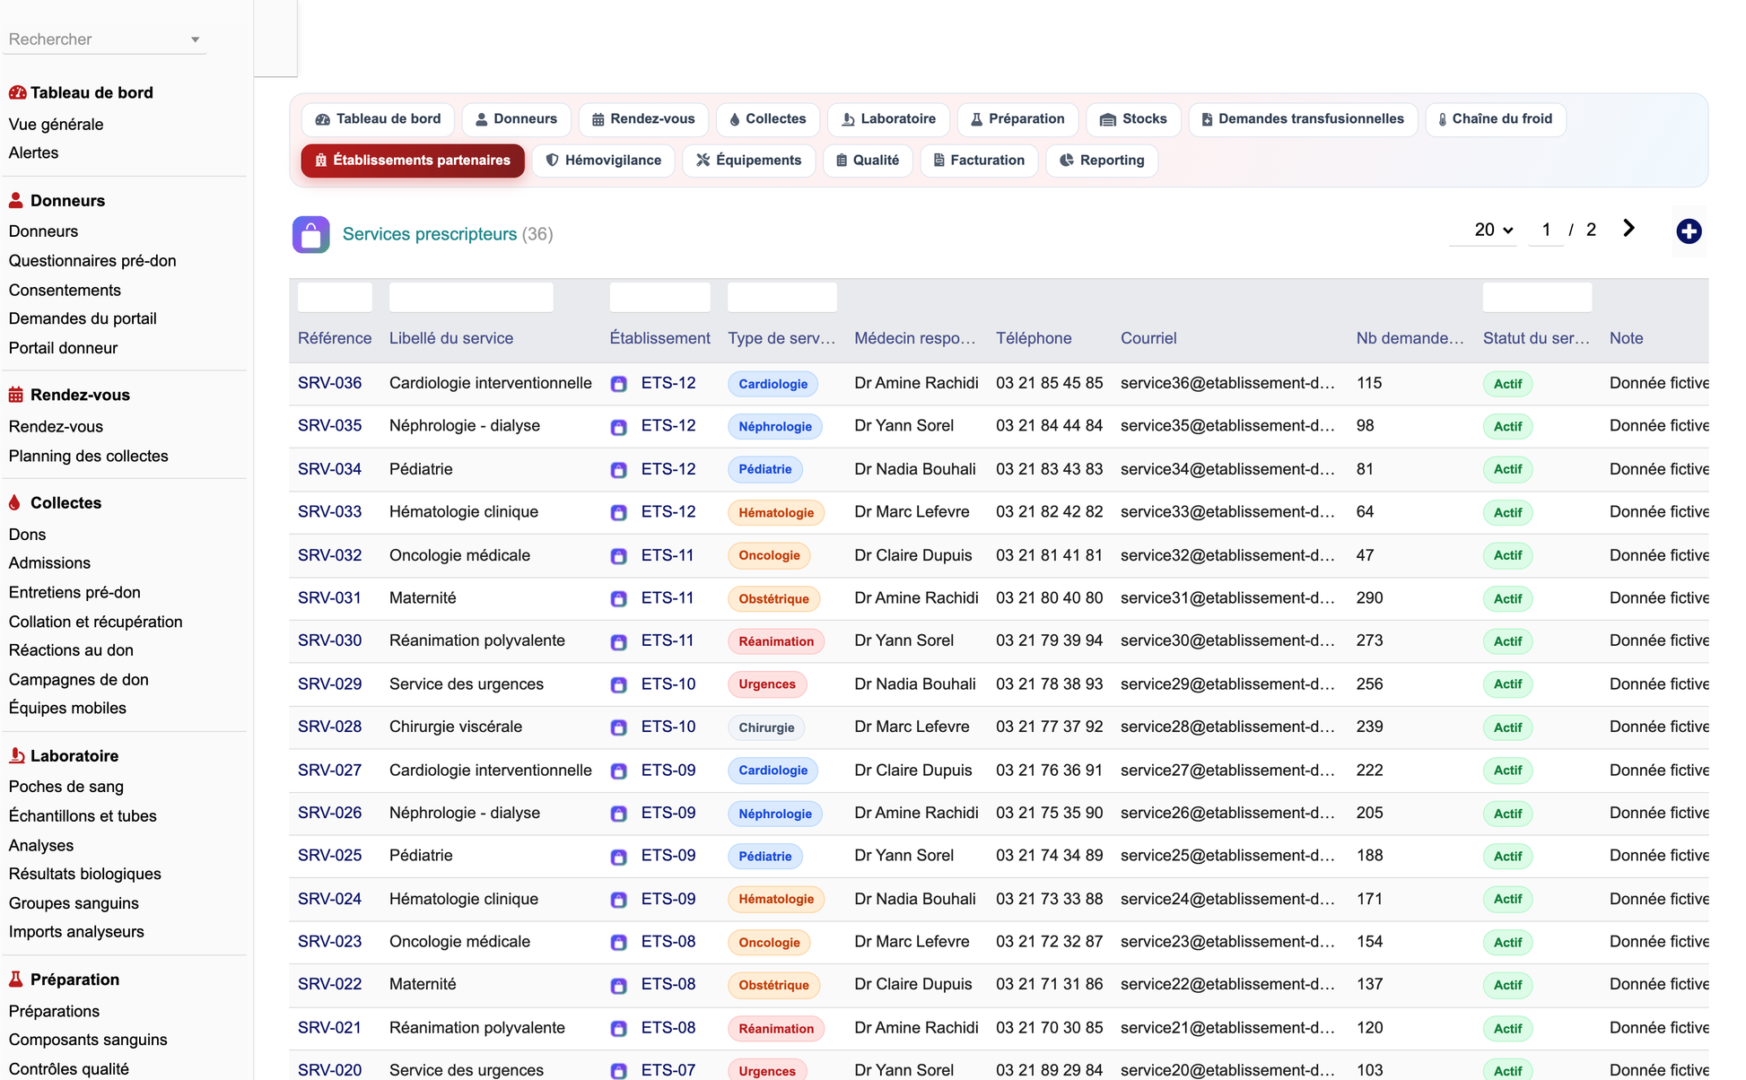Click the establishment icon in the SRV-023 row
Screen dimensions: 1746x1080
click(618, 943)
